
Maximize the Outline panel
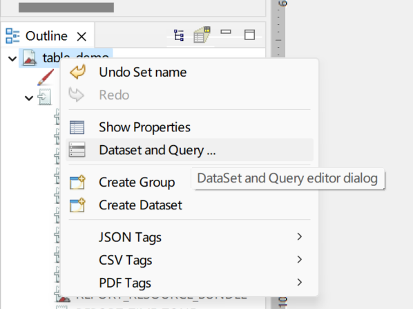pos(249,35)
